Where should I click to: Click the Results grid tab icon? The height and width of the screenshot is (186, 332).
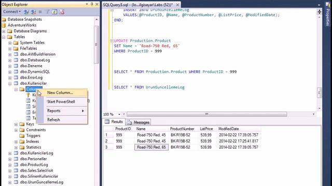tap(107, 122)
